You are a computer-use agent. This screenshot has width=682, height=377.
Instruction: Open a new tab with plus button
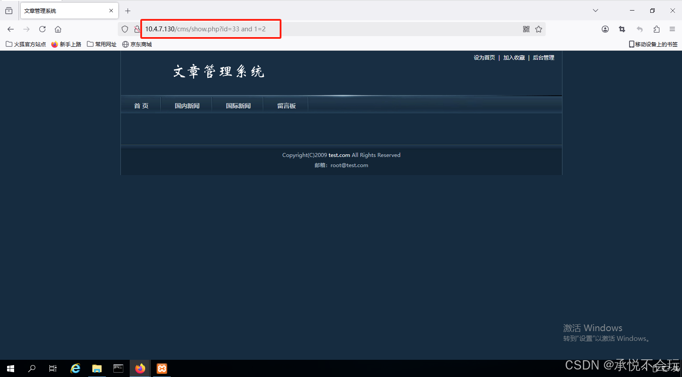click(128, 11)
